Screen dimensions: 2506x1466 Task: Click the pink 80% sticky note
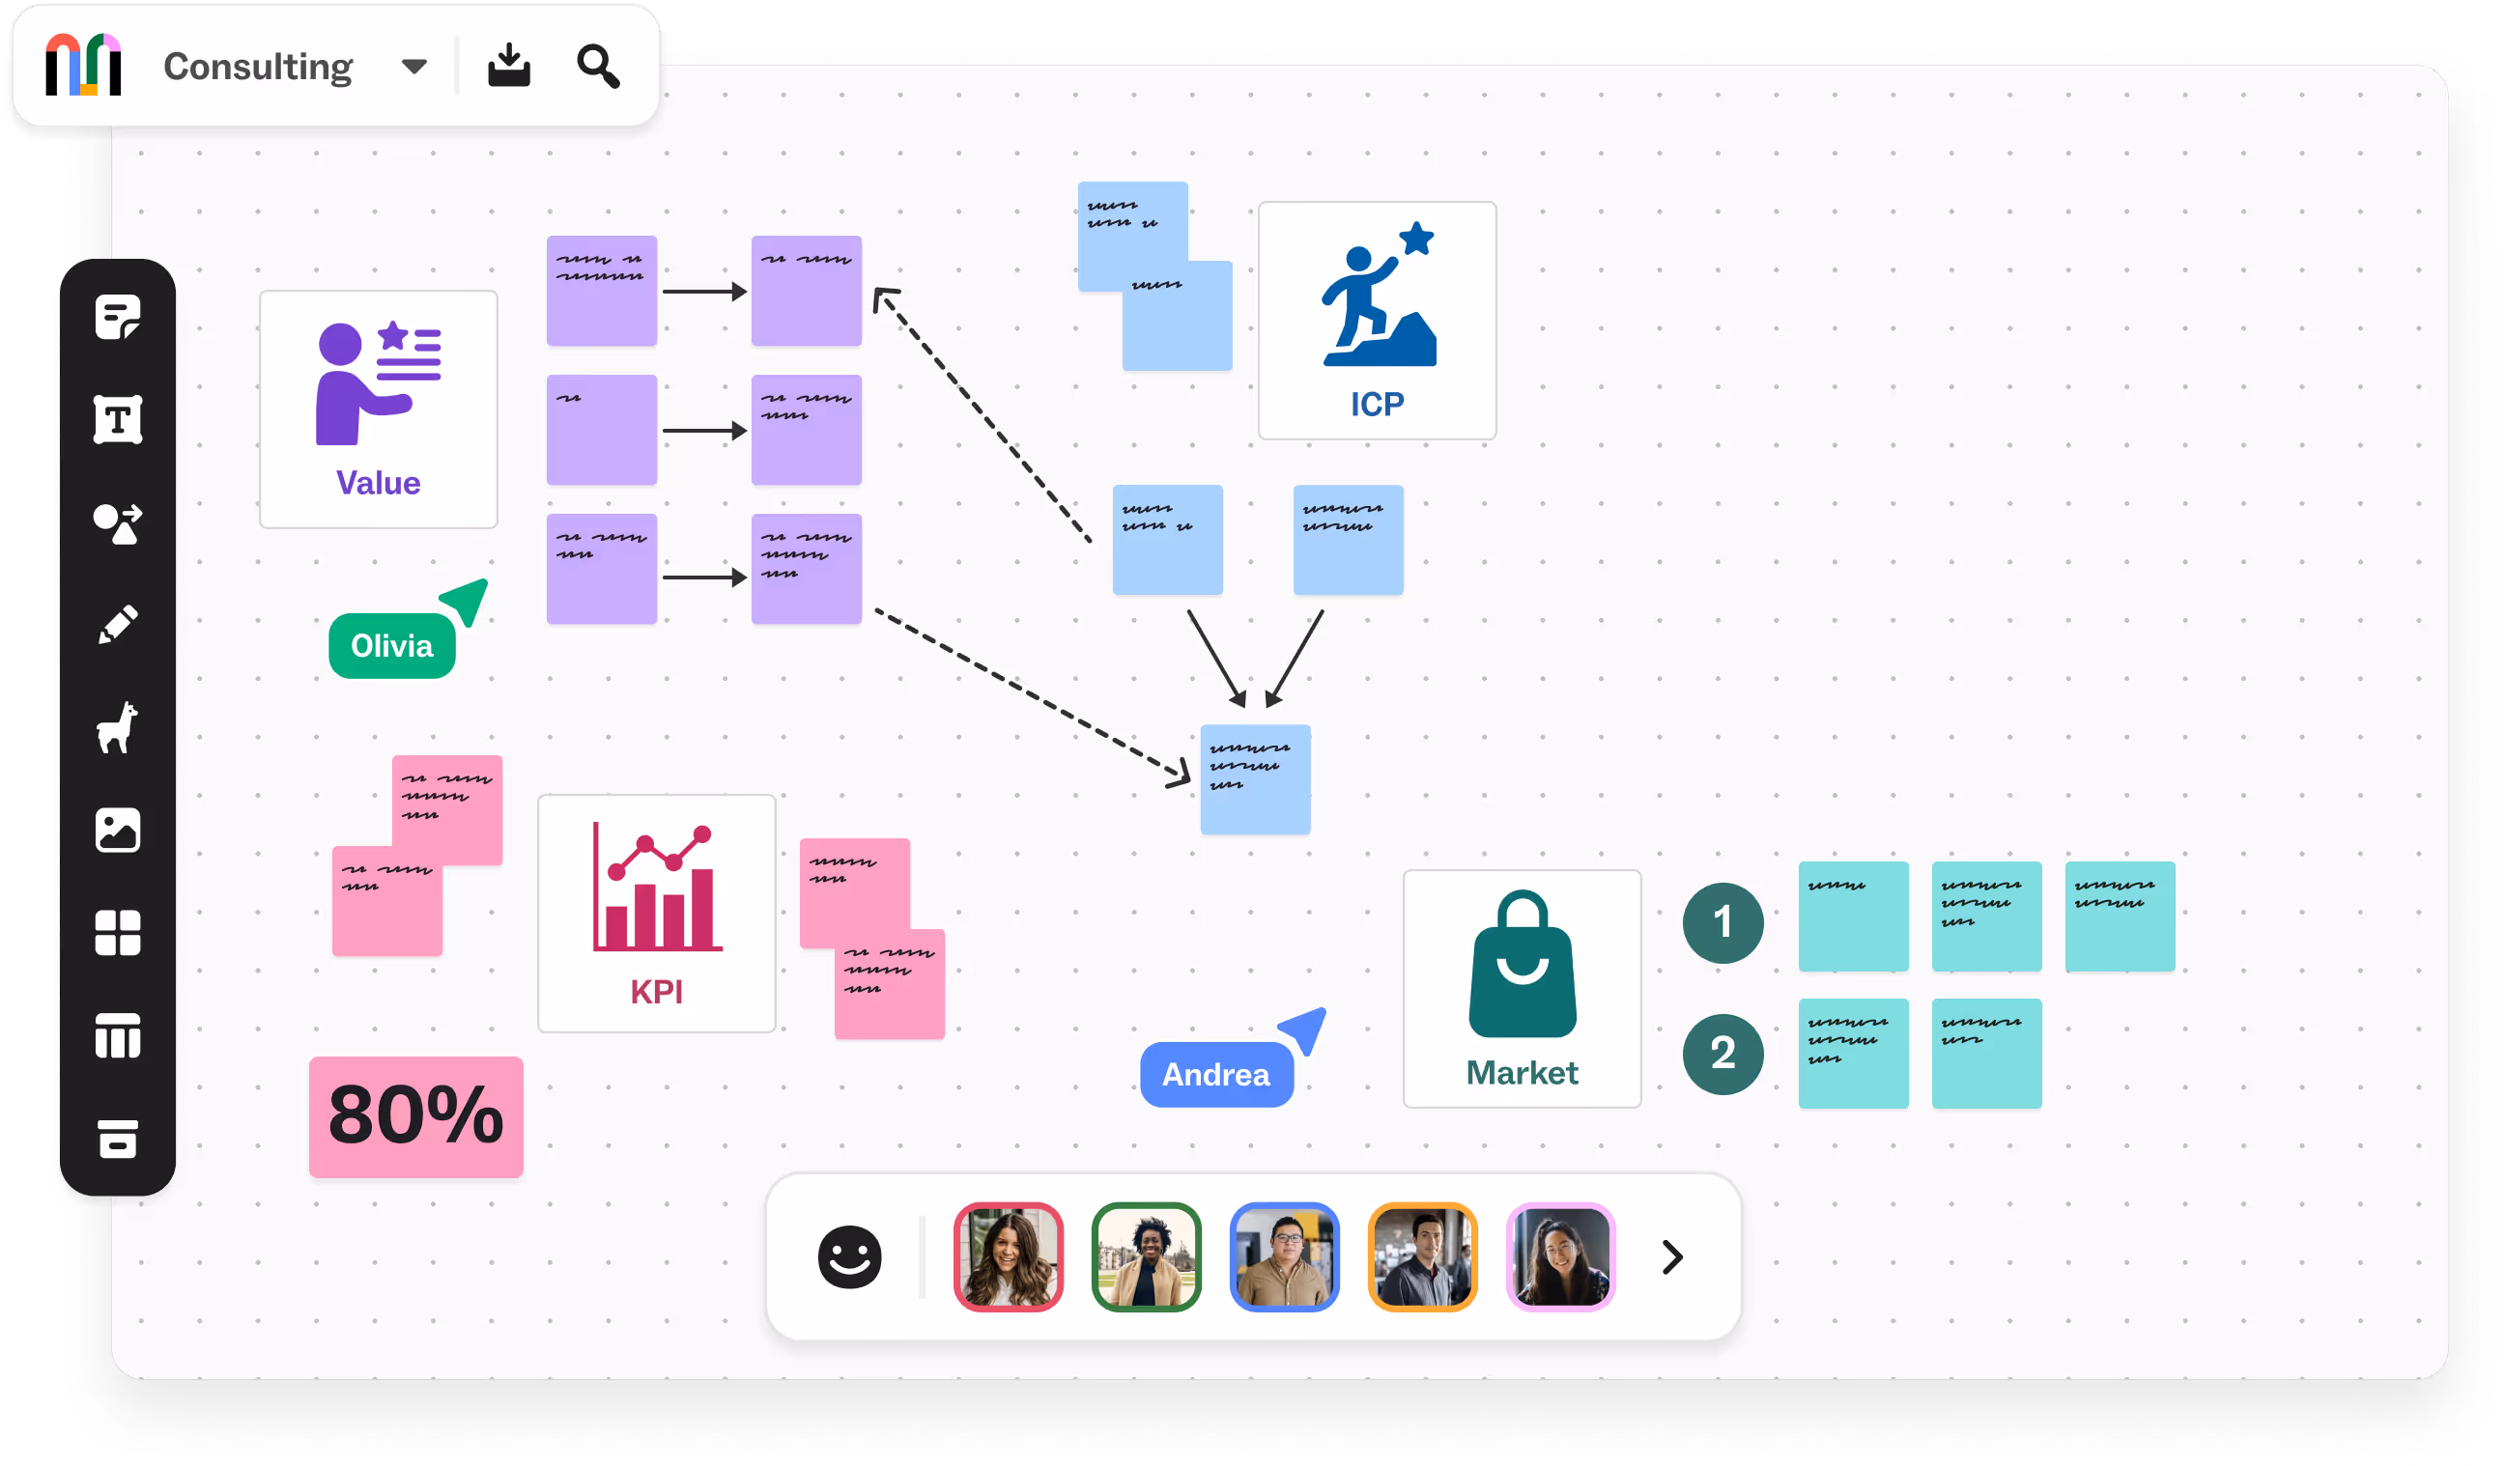(x=415, y=1116)
